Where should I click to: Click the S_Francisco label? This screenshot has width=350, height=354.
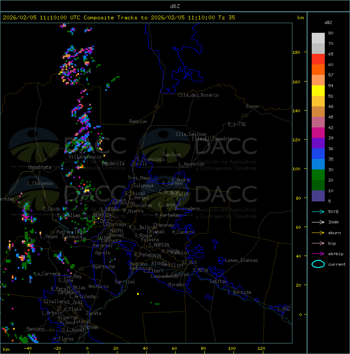pyautogui.click(x=151, y=159)
